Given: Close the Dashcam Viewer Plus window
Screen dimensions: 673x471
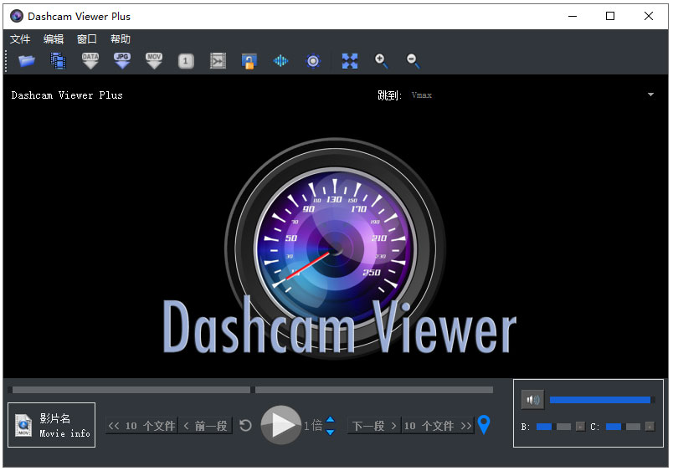Looking at the screenshot, I should point(649,16).
